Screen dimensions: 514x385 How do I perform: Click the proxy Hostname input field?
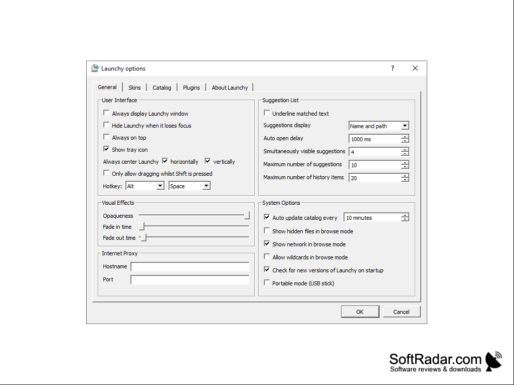(x=190, y=266)
